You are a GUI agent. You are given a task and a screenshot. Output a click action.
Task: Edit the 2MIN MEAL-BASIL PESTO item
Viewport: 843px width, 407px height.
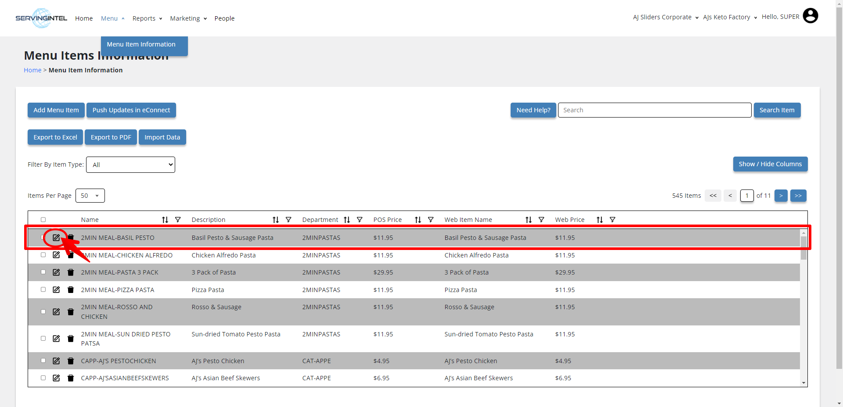[56, 238]
